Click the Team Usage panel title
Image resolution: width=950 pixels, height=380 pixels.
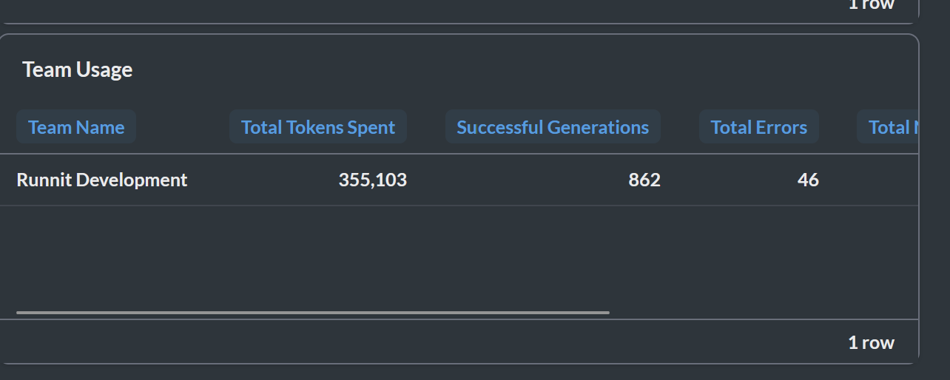coord(78,69)
